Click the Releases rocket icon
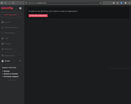This screenshot has height=104, width=131. (3, 49)
